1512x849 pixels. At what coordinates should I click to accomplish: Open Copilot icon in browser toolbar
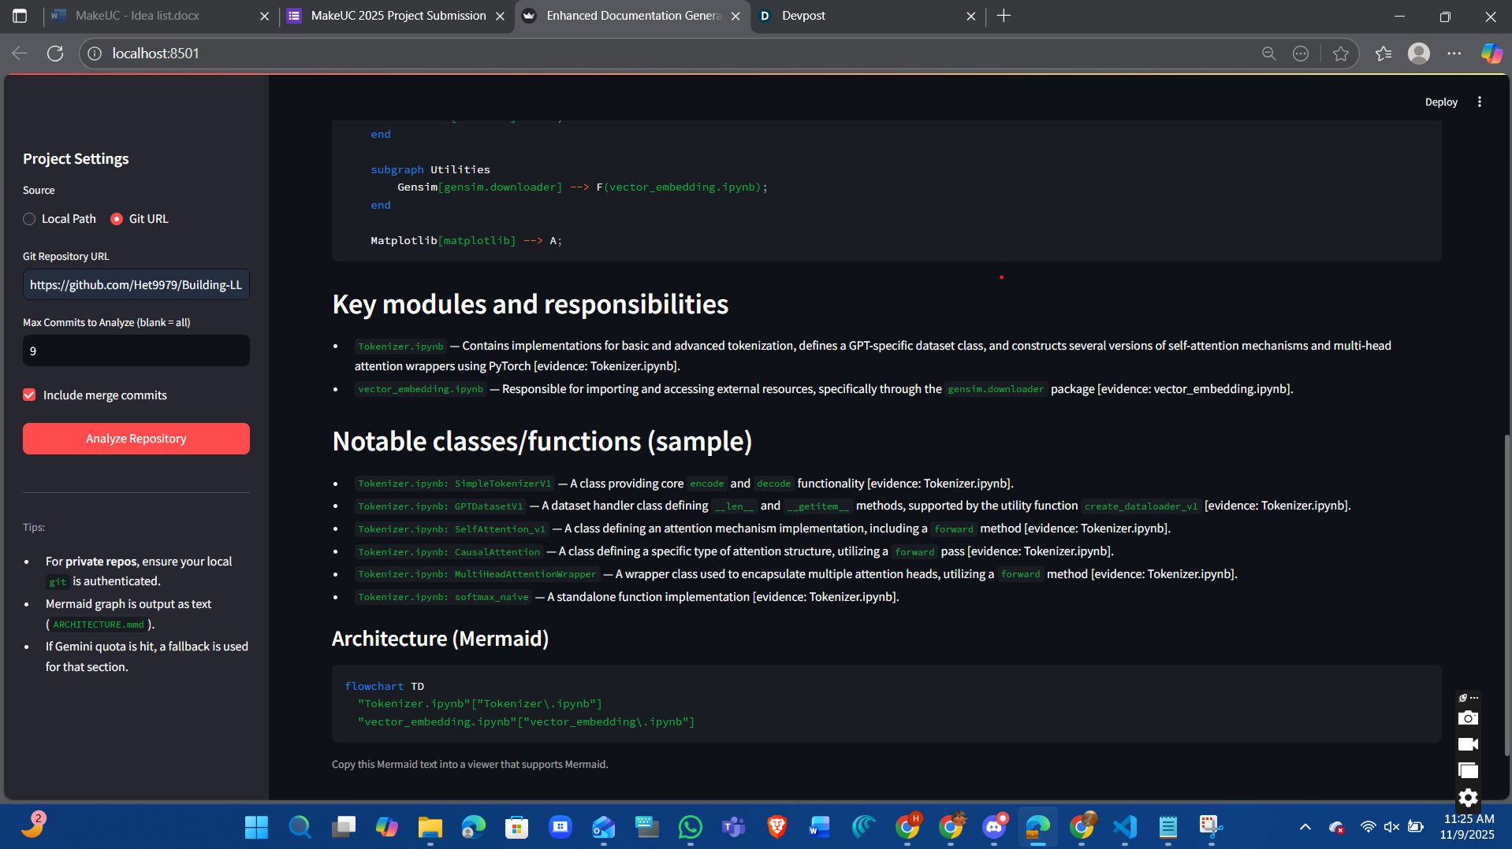click(x=1491, y=54)
